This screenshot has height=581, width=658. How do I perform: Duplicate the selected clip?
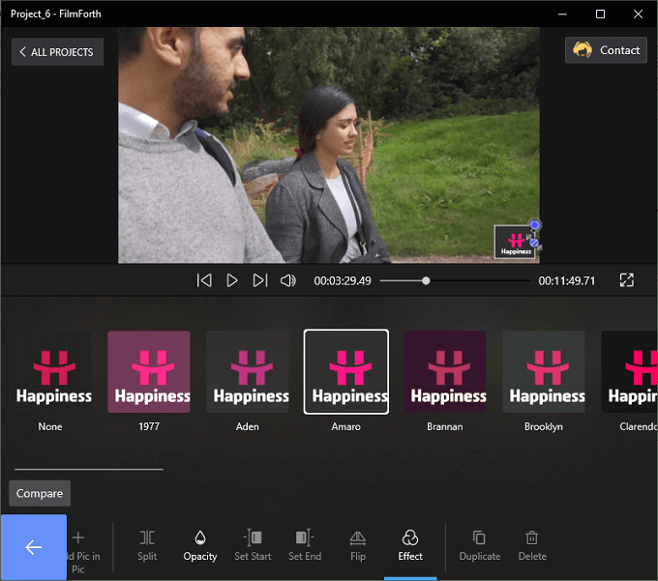tap(480, 546)
